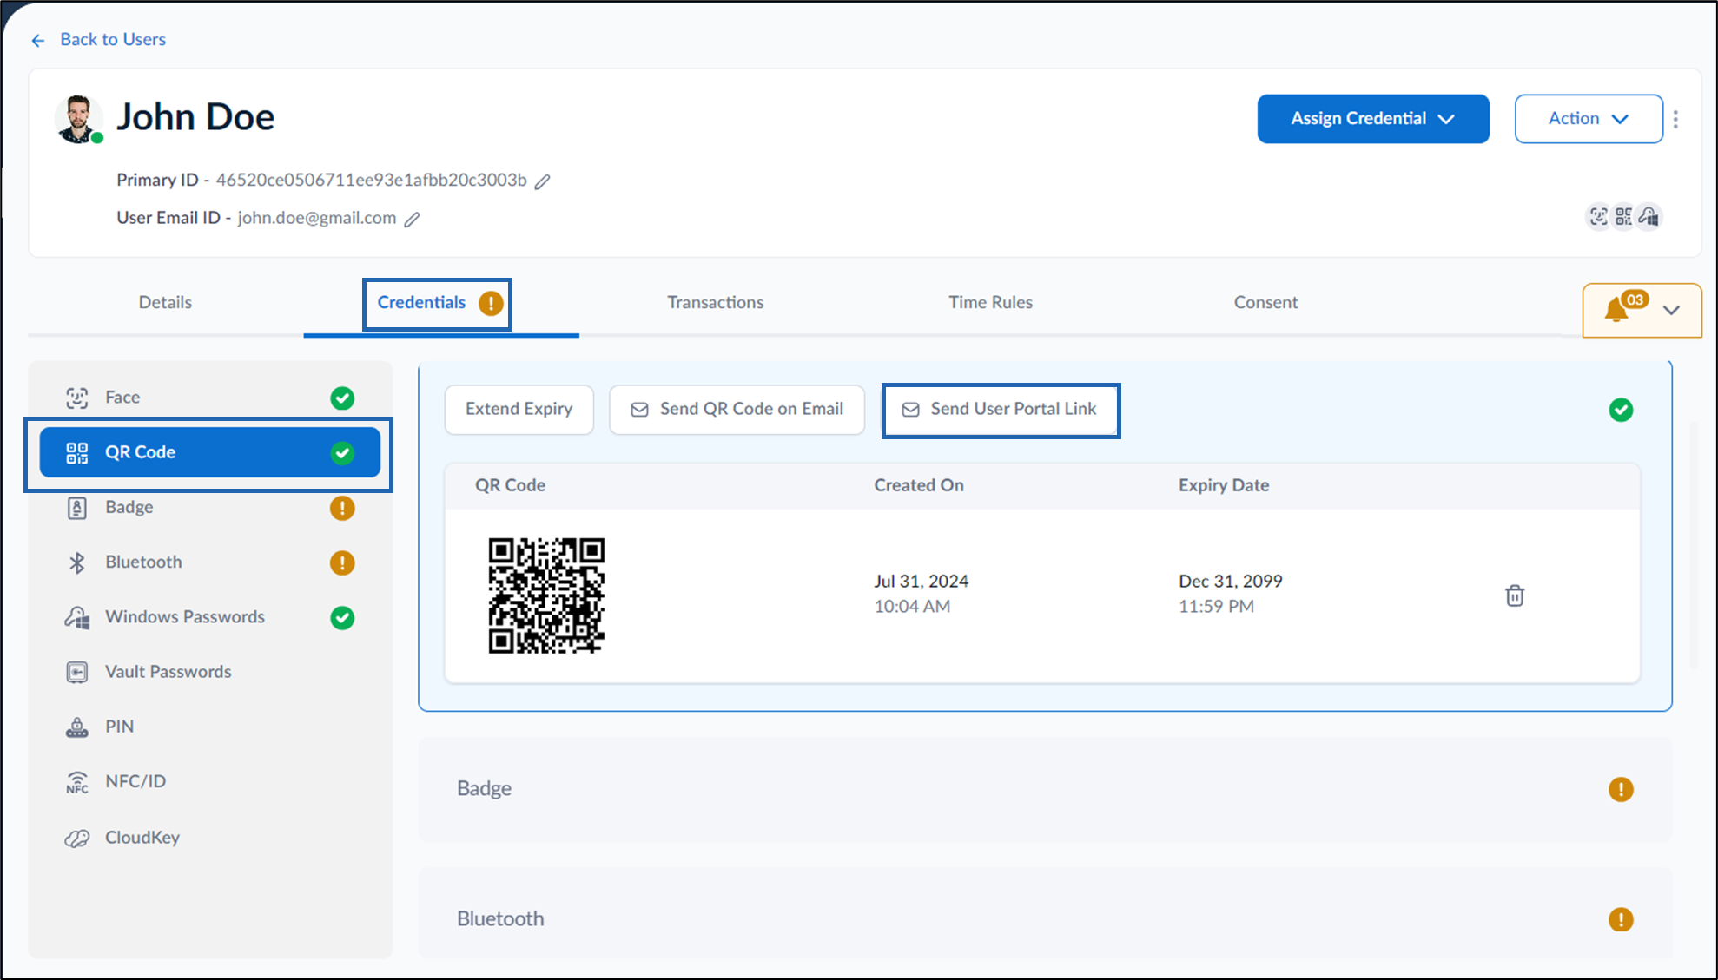The image size is (1718, 980).
Task: Click the QR code image thumbnail
Action: click(x=546, y=595)
